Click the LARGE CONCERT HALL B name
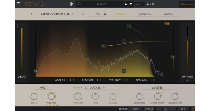The height and width of the screenshot is (111, 210). pyautogui.click(x=57, y=14)
